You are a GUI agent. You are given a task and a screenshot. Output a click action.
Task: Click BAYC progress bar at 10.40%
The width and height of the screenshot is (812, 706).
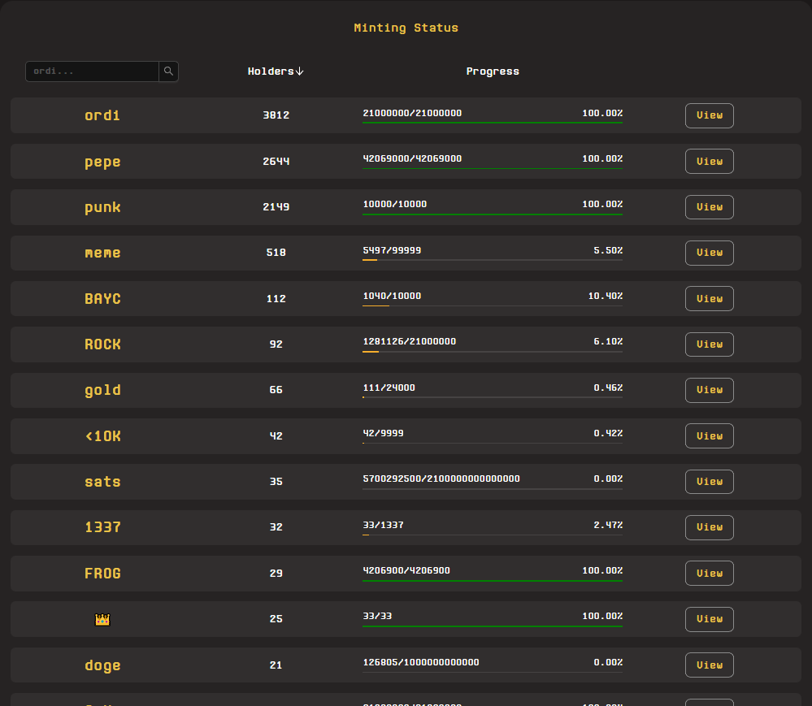(x=493, y=306)
